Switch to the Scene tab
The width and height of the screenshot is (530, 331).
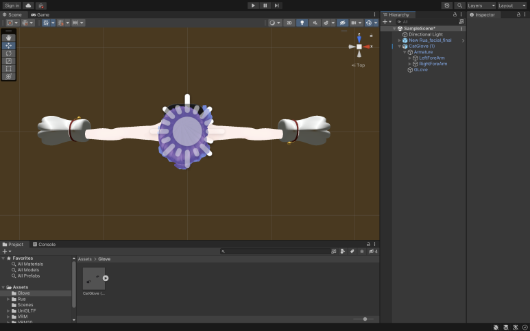point(12,14)
